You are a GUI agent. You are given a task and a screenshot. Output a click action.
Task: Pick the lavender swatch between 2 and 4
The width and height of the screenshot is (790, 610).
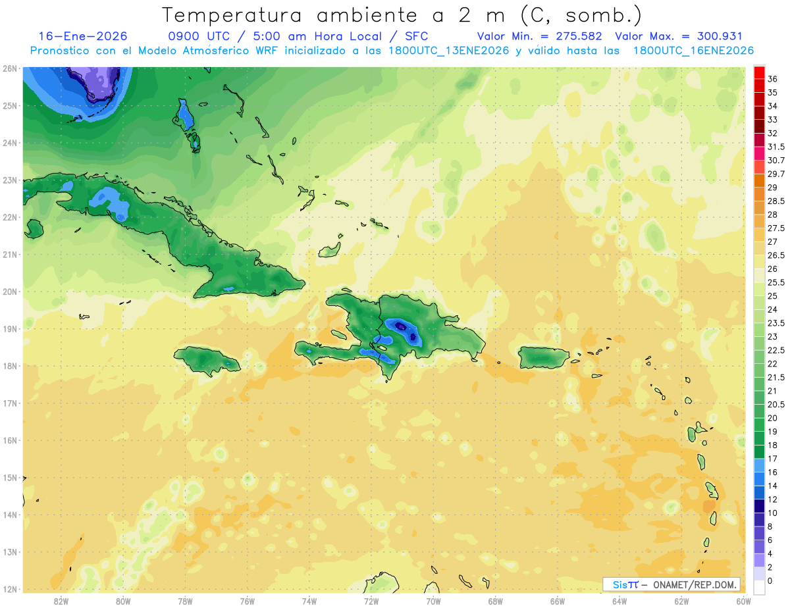pos(759,560)
